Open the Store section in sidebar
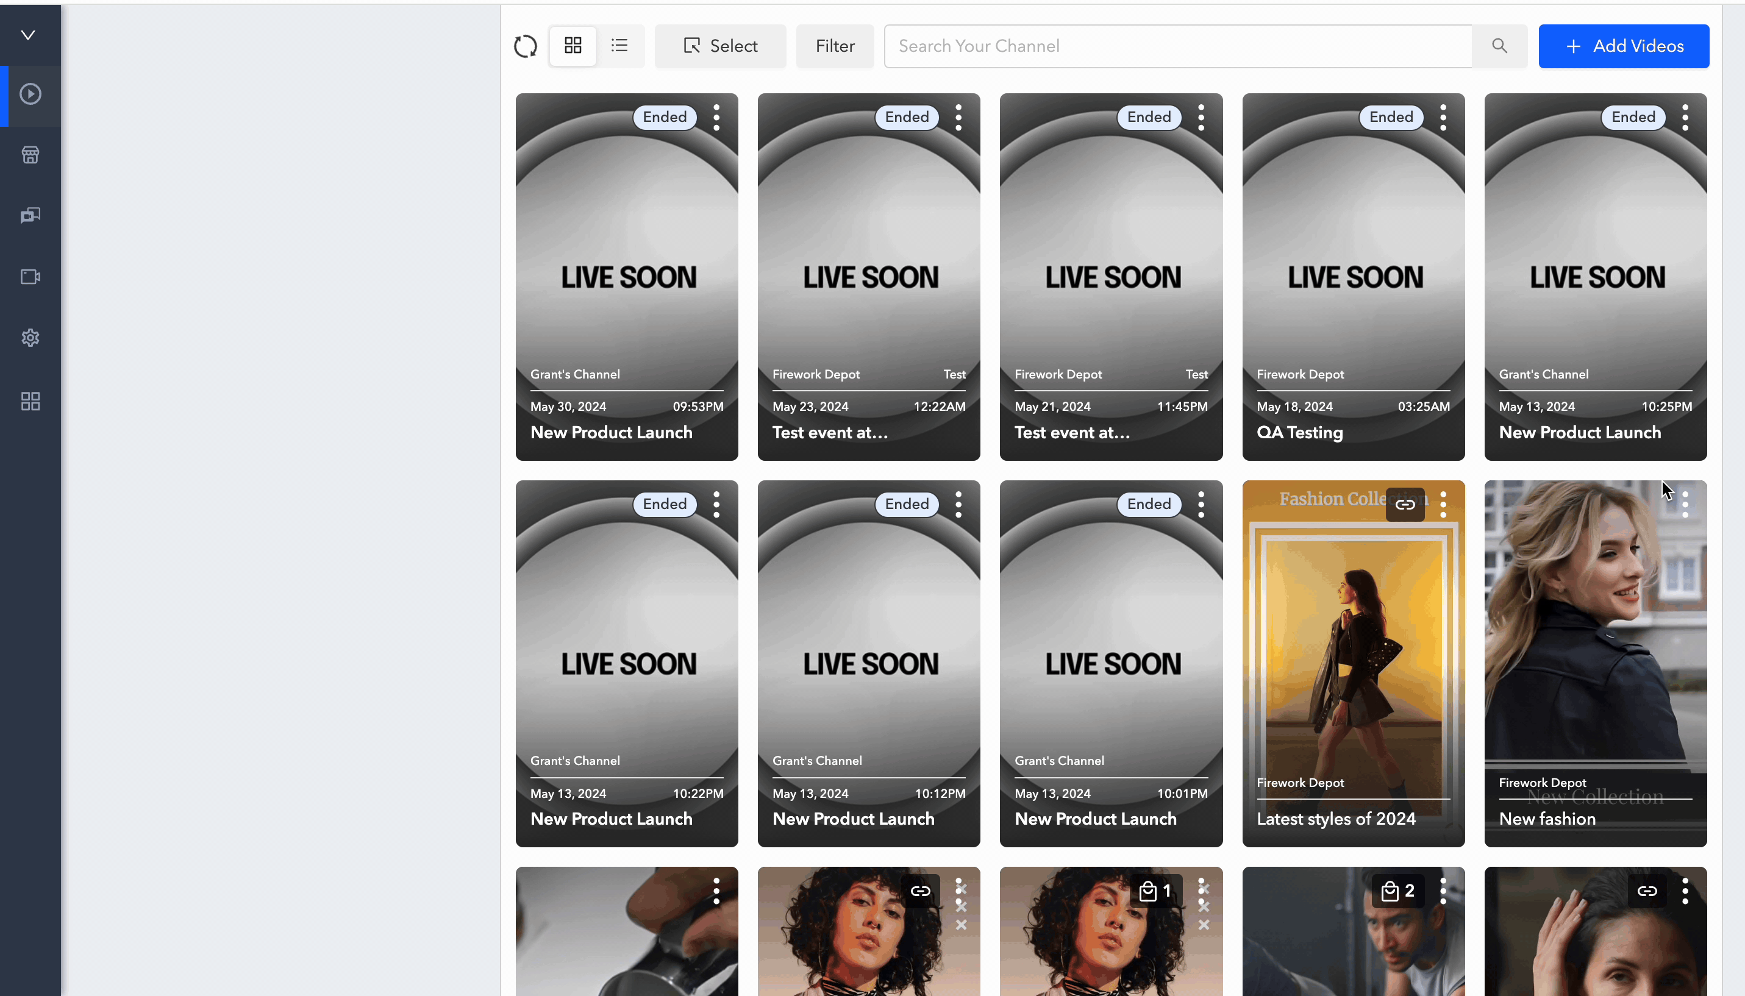 coord(30,155)
